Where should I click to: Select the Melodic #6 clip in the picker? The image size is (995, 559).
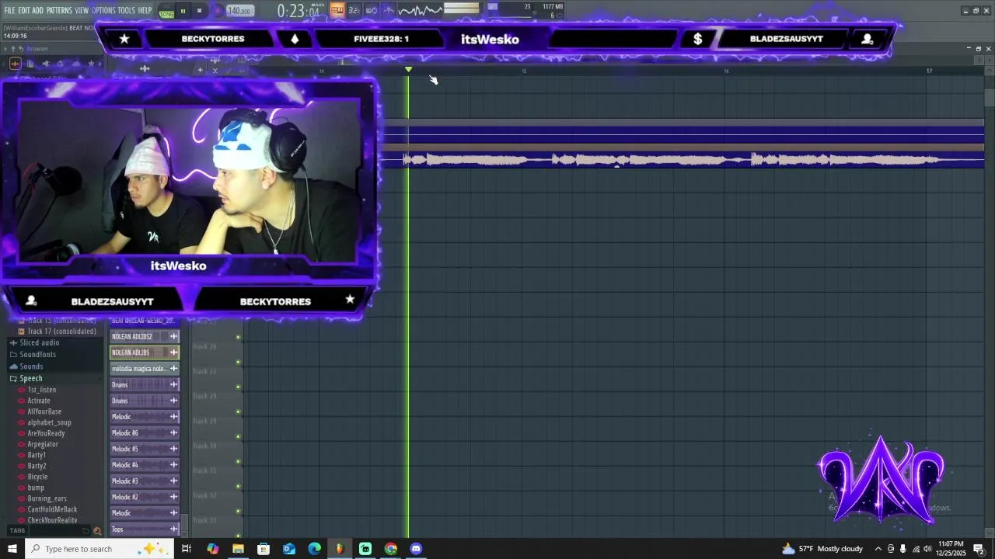click(145, 432)
